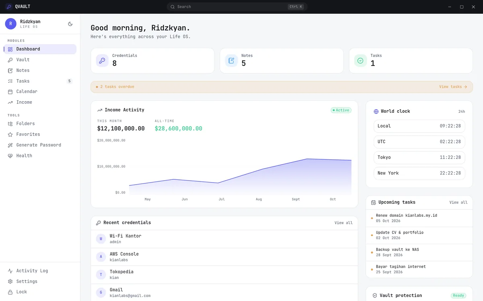483x301 pixels.
Task: Click the Vault protection shield icon
Action: 375,295
